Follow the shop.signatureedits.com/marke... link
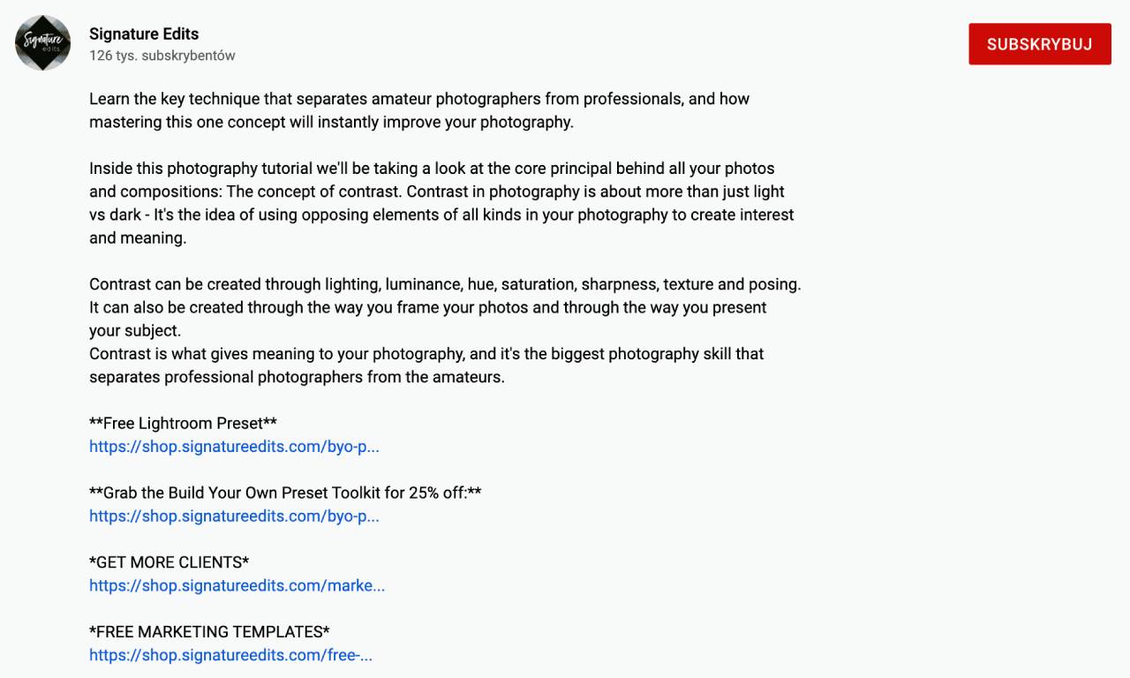This screenshot has height=678, width=1130. (237, 585)
